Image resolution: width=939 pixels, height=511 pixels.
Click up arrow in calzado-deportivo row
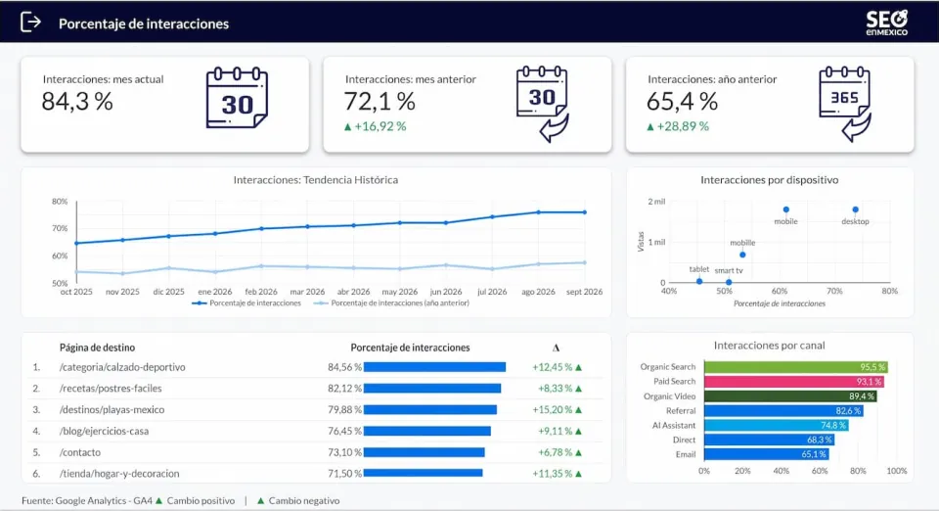click(578, 367)
